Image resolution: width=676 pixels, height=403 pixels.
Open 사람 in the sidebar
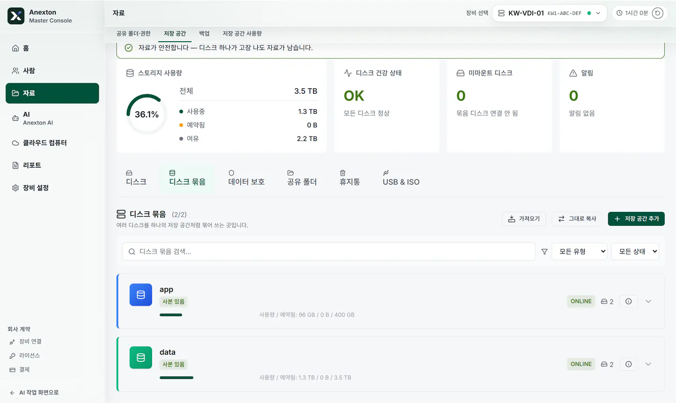pos(52,71)
